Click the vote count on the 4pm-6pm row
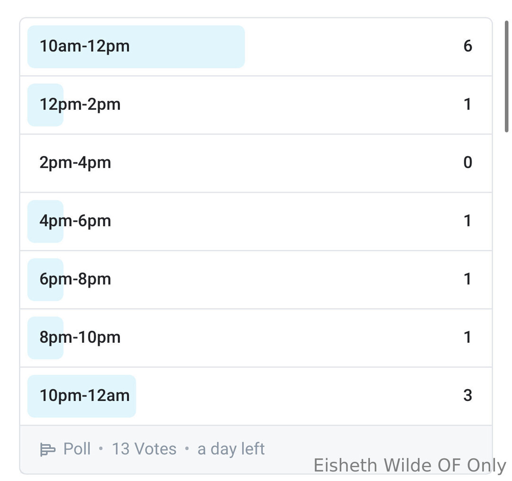Screen dimensions: 512x481 467,221
